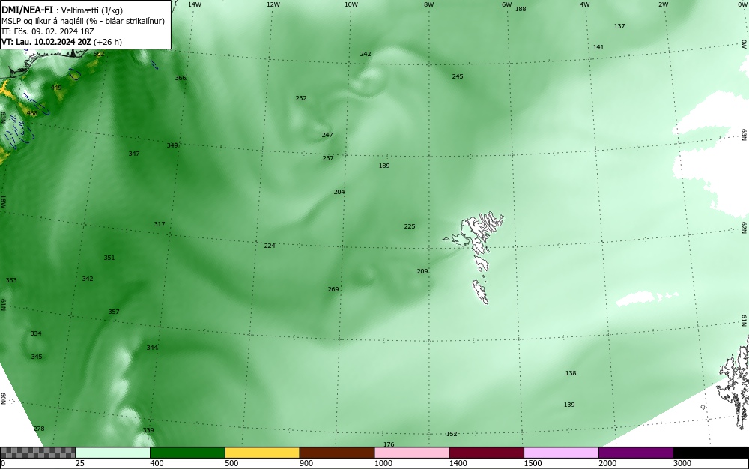
Task: Pick the purple 2000–3000 legend swatch
Action: coord(636,453)
